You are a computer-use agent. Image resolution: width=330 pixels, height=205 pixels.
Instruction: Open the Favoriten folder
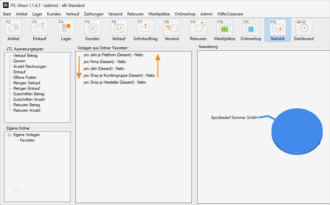point(27,140)
